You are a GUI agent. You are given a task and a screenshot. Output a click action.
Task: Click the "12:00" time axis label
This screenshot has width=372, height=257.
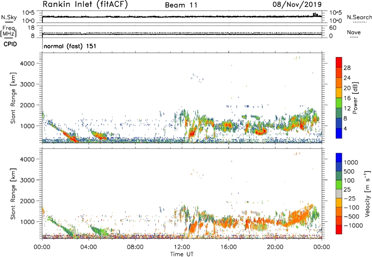point(182,247)
